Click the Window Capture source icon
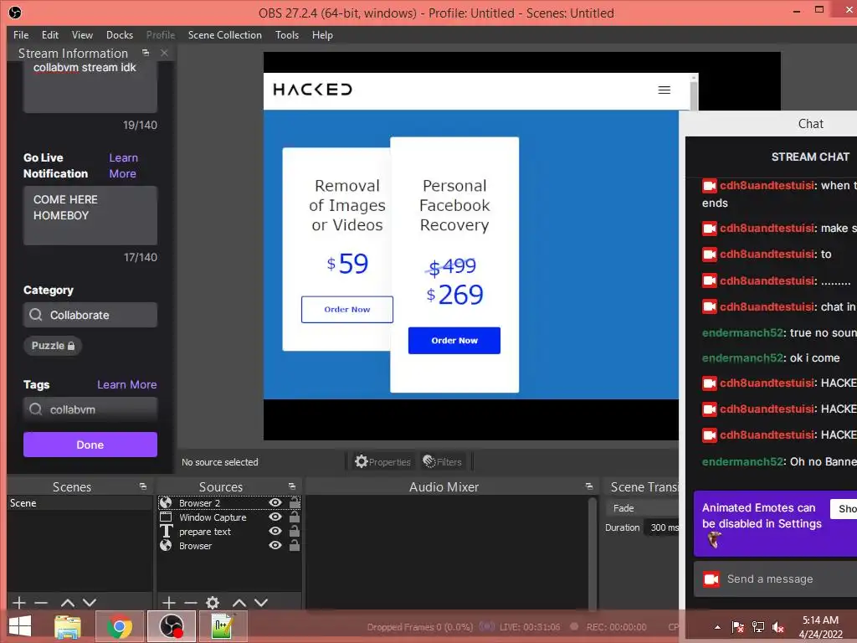 (166, 517)
